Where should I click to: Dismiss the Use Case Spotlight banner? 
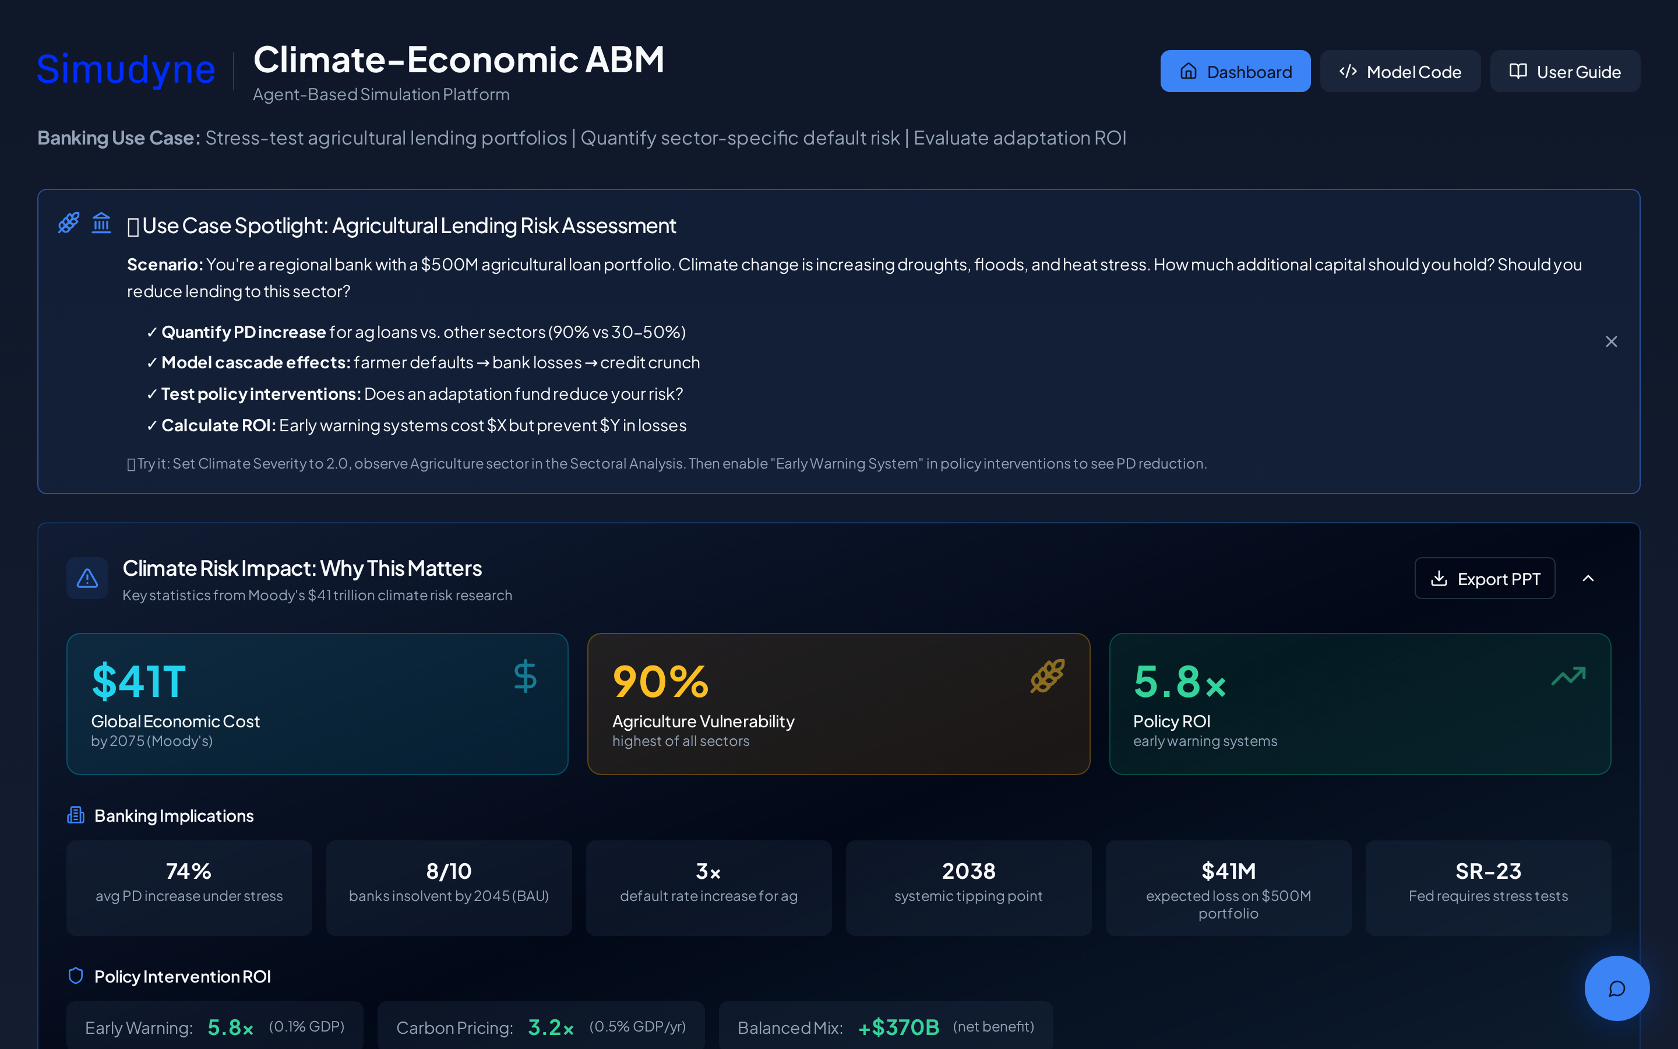(1612, 342)
